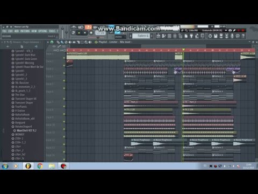Click the tempo tapper icon
Viewport: 258px width, 194px height.
(x=197, y=36)
